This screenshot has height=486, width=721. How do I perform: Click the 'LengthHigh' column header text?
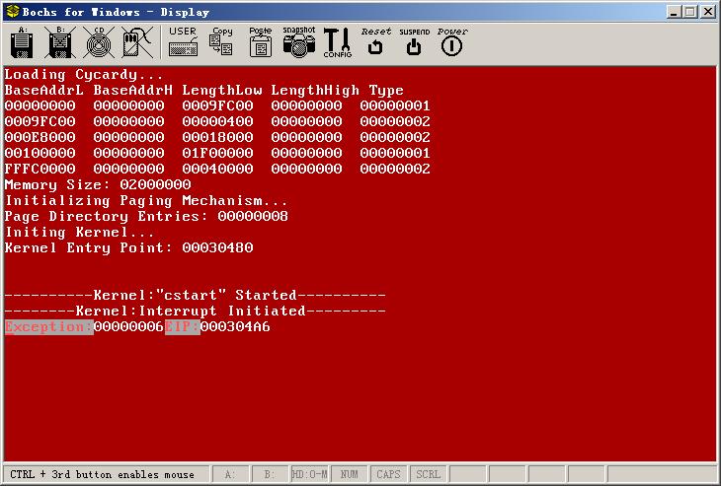[x=315, y=91]
